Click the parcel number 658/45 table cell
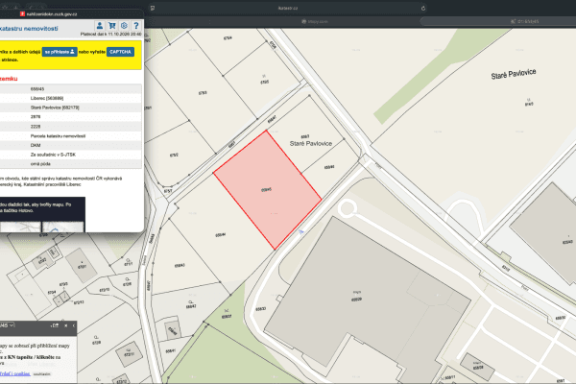Viewport: 576px width, 384px height. (37, 89)
